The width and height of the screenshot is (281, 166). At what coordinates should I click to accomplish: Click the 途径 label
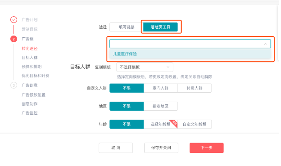click(x=103, y=27)
